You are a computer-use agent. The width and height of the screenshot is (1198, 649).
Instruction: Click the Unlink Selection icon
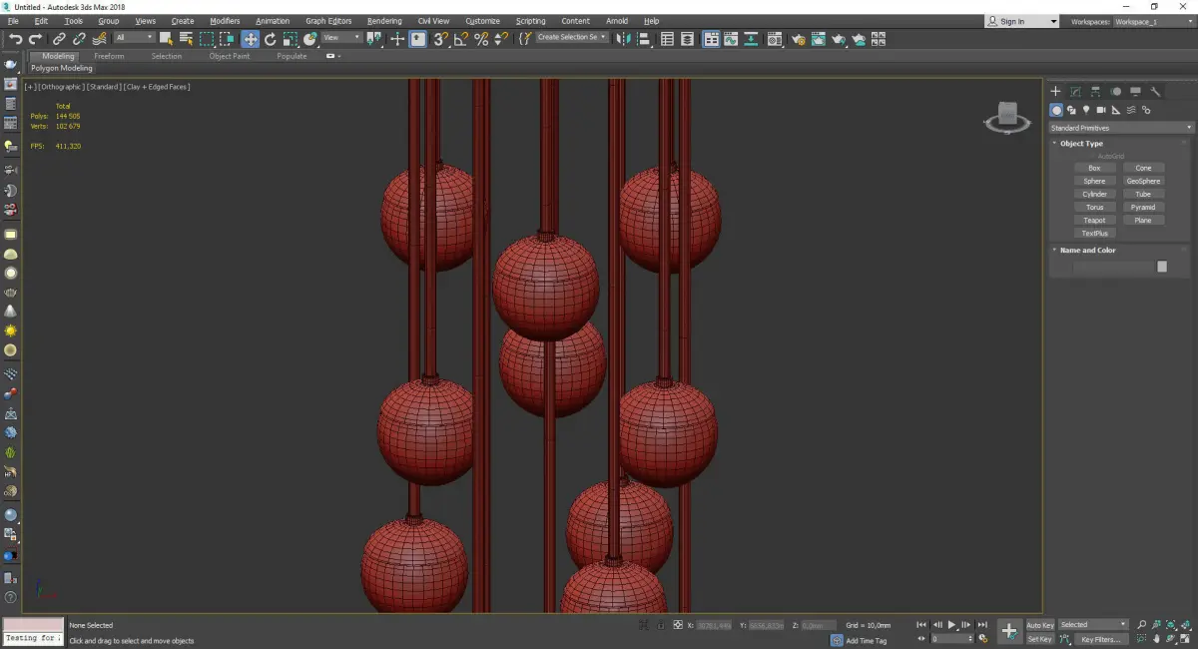(79, 39)
